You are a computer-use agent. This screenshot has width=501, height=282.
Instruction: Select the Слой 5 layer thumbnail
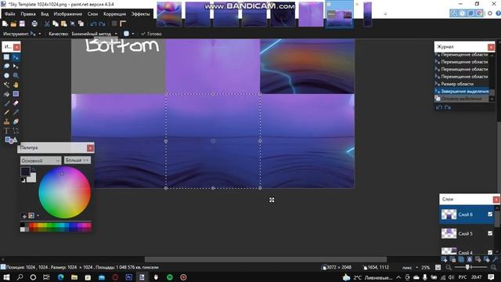[x=449, y=233]
